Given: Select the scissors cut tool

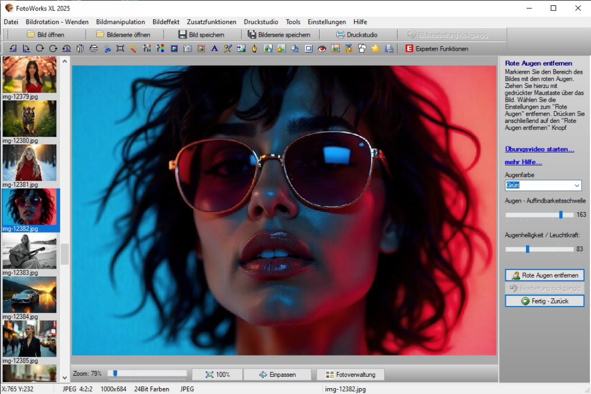Looking at the screenshot, I should point(108,48).
